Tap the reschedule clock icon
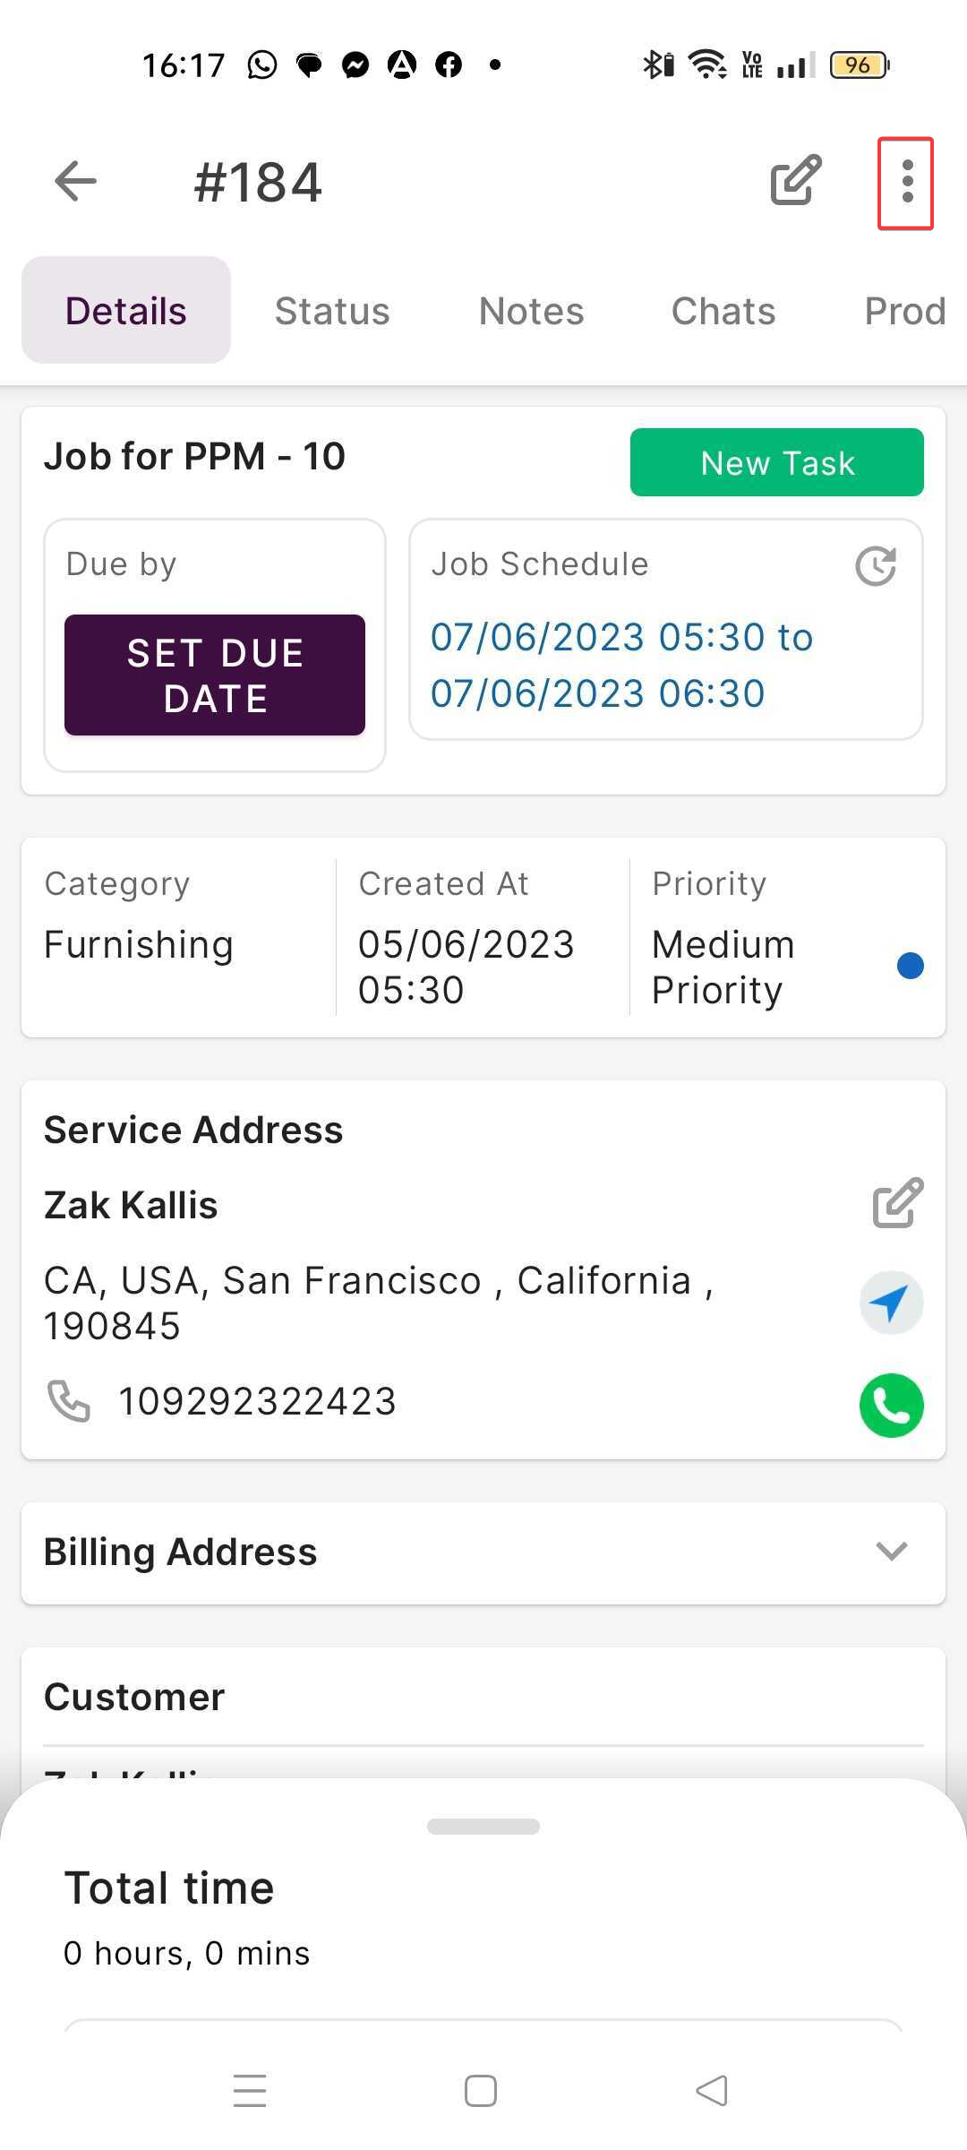 875,566
